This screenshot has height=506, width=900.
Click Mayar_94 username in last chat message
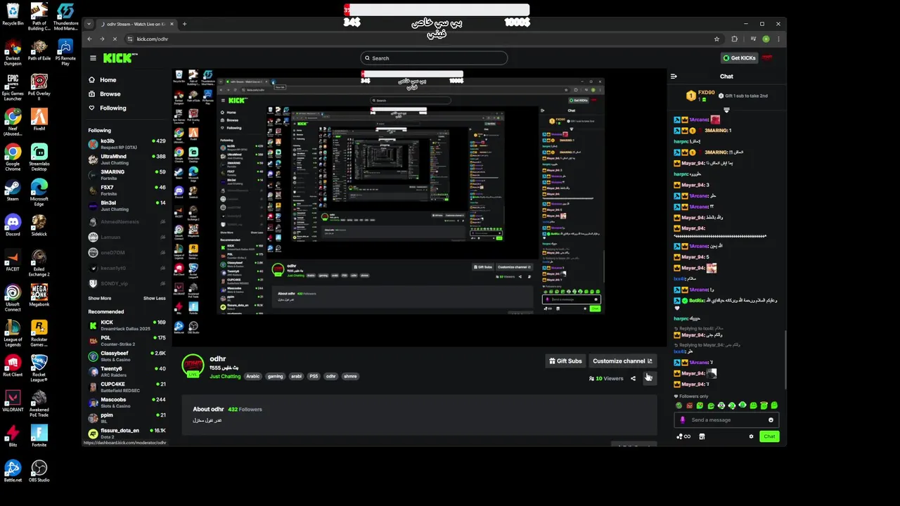point(693,384)
